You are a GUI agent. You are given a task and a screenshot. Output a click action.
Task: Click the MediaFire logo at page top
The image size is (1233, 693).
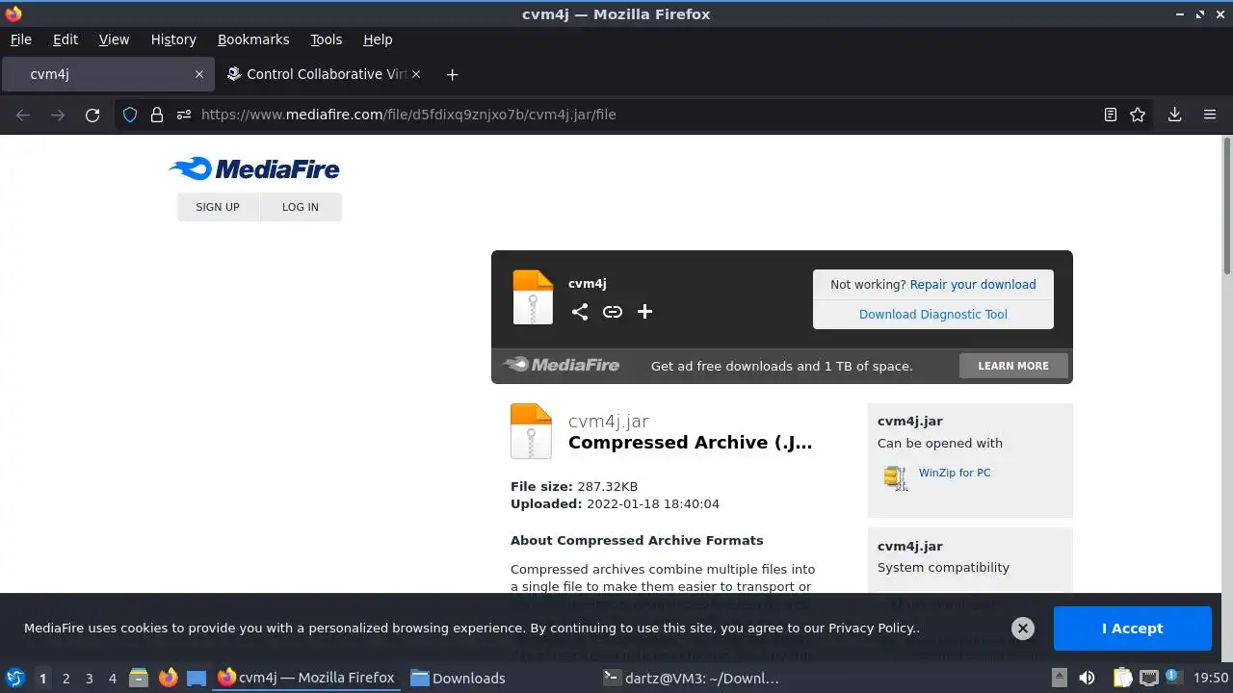(254, 169)
